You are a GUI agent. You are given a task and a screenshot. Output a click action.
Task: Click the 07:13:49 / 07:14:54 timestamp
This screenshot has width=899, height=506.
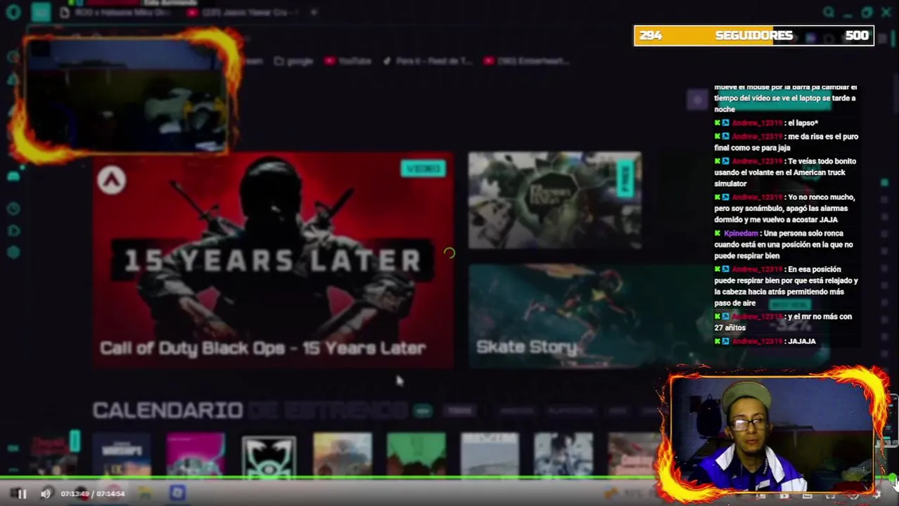pos(92,494)
